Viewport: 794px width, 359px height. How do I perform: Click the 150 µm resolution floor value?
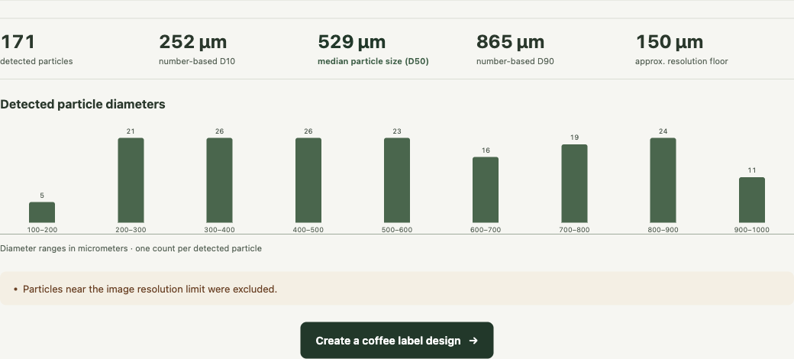(x=669, y=42)
